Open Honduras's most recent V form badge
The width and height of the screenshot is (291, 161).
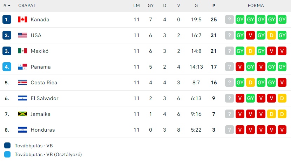240,130
